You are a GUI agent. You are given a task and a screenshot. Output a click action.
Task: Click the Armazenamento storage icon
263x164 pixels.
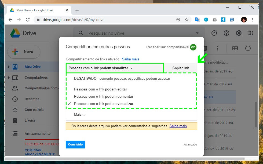(15, 133)
